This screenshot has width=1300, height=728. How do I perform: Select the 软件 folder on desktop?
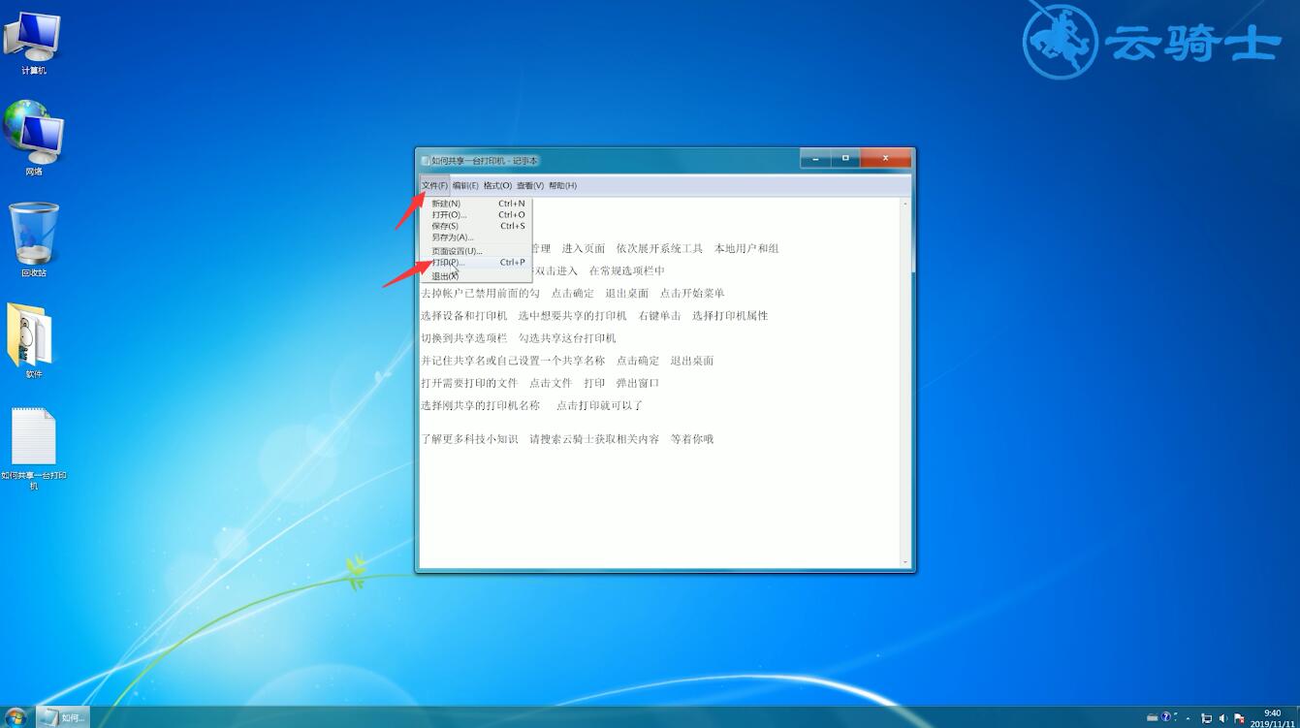point(33,340)
